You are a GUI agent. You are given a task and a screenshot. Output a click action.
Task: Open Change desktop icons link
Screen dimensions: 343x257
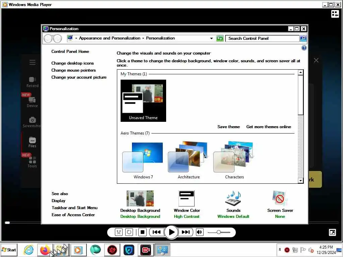click(72, 63)
